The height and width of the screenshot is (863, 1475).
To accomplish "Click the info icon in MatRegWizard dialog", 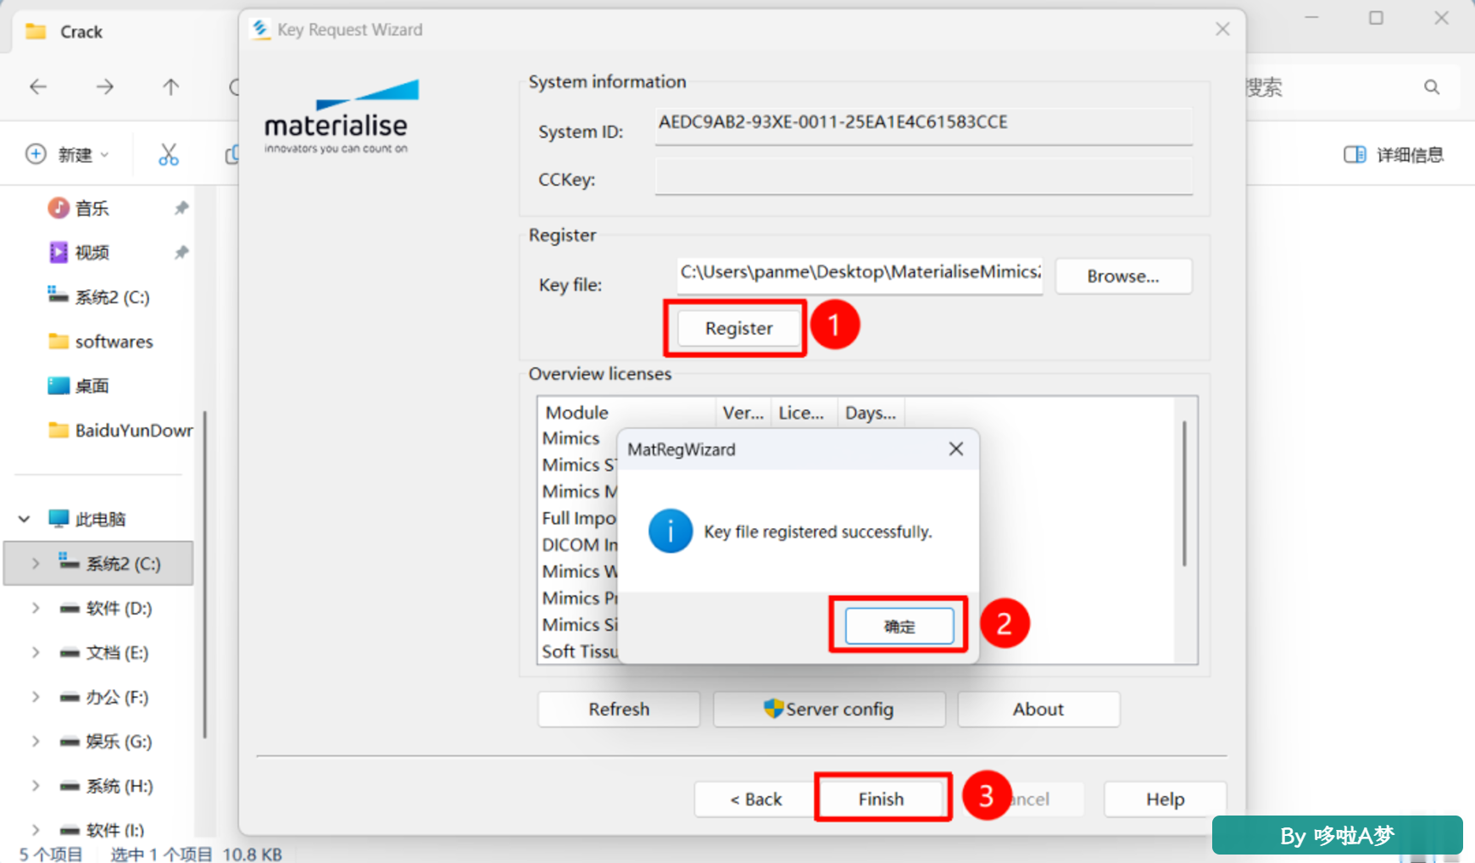I will coord(671,531).
